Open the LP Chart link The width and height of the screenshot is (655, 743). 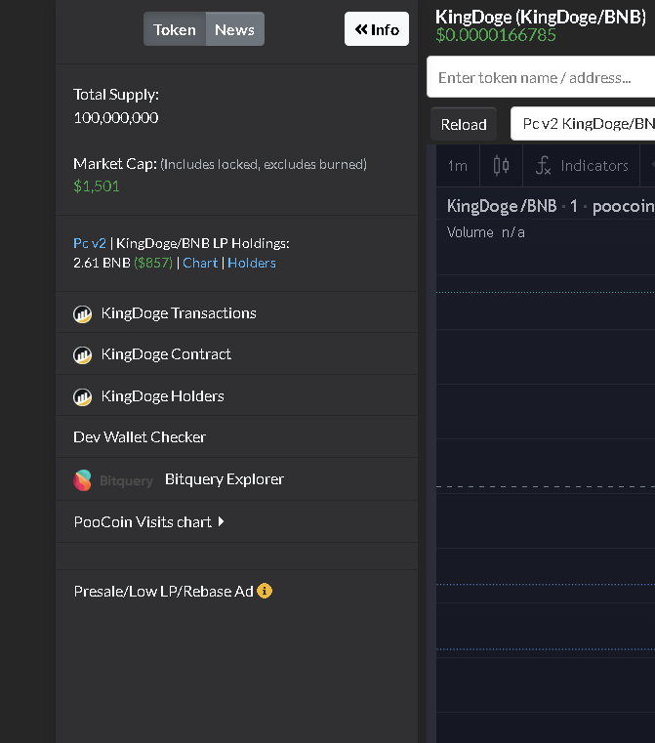click(x=200, y=263)
